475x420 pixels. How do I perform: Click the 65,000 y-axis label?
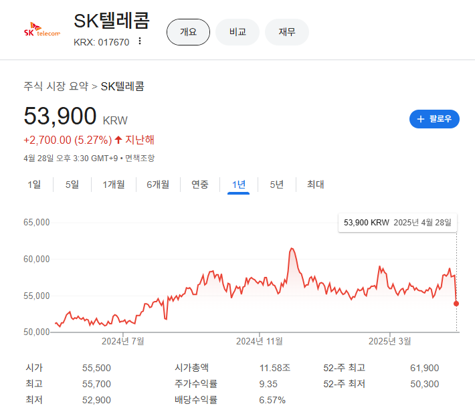pyautogui.click(x=37, y=222)
